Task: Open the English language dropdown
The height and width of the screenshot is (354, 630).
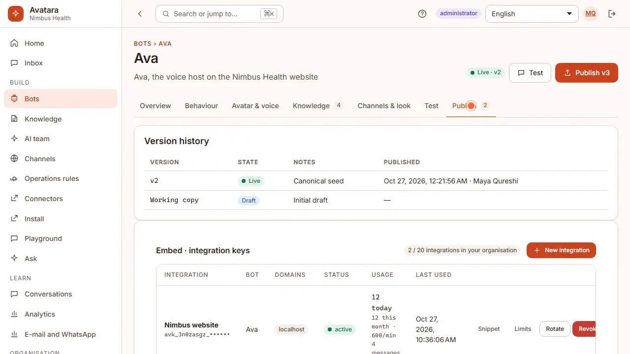Action: click(532, 14)
